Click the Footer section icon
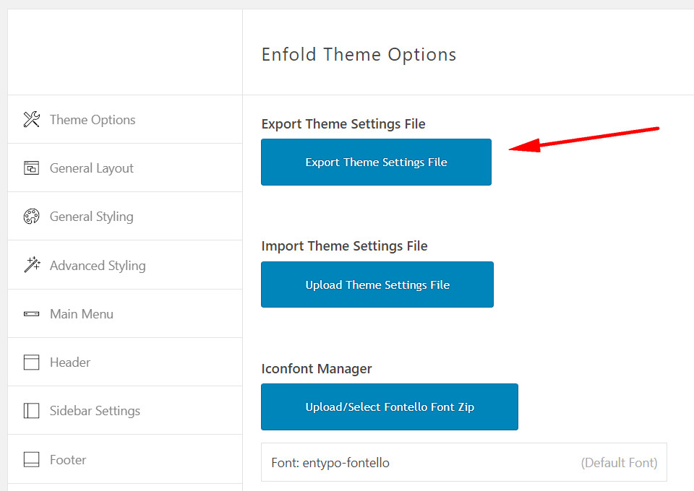The width and height of the screenshot is (694, 491). pyautogui.click(x=31, y=459)
